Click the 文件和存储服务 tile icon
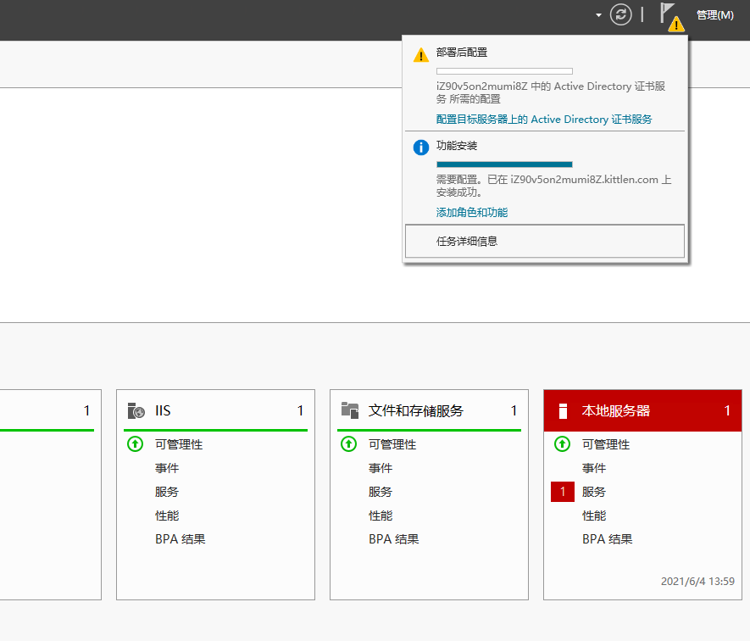 (x=349, y=410)
